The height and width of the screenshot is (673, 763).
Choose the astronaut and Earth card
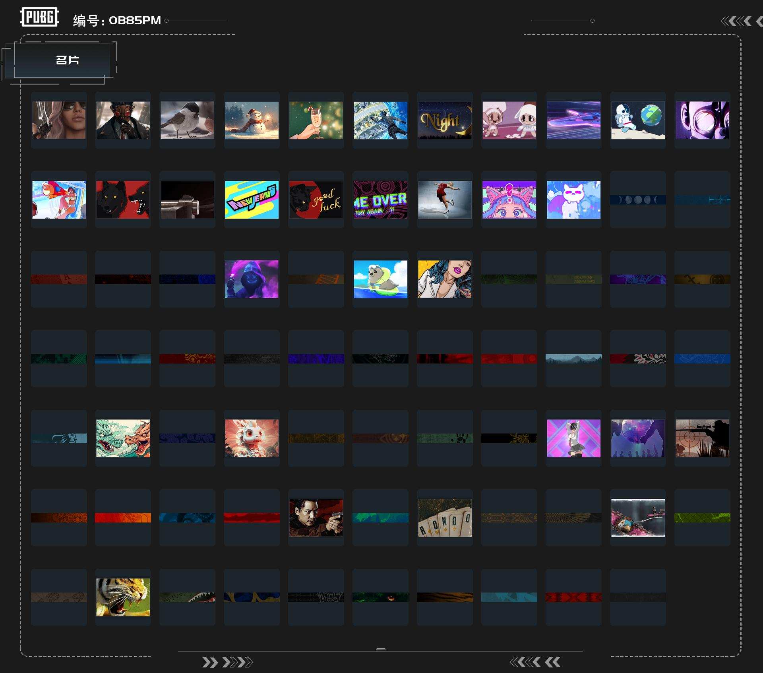tap(638, 120)
